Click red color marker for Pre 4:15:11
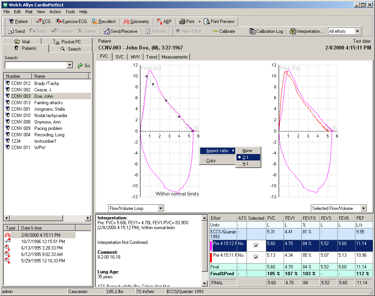 (211, 257)
